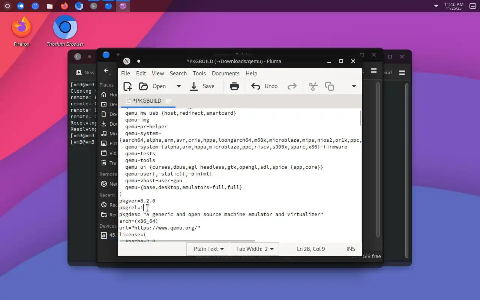Open Desktop in Dolphin Places panel
The width and height of the screenshot is (480, 300).
[108, 104]
